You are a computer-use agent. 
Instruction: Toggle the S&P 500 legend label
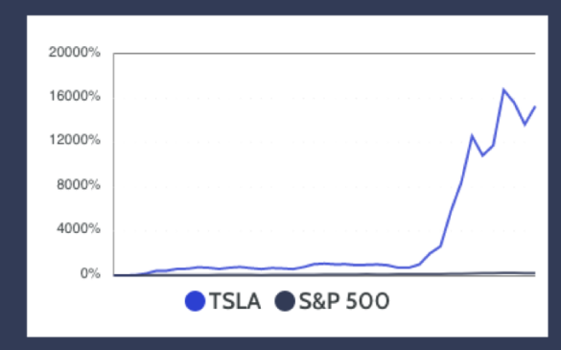(344, 301)
